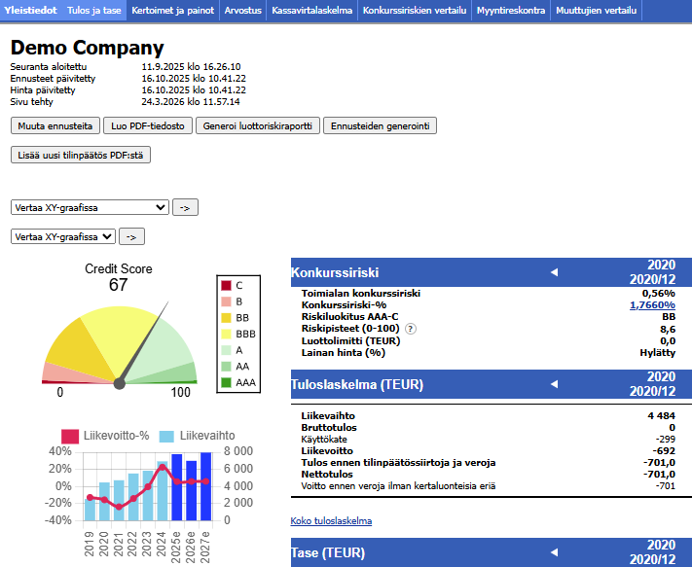Open the Koko tuloslaskelma link
This screenshot has width=692, height=567.
pos(331,521)
